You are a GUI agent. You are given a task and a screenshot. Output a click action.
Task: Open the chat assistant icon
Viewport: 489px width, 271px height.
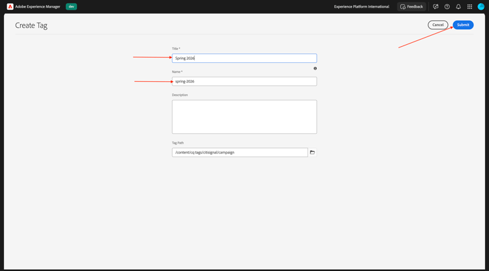(x=436, y=6)
